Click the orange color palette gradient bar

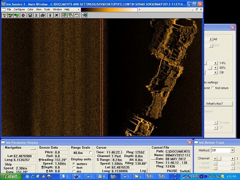click(x=109, y=10)
